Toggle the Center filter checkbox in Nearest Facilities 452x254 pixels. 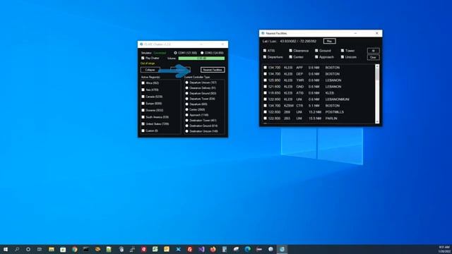[x=290, y=57]
